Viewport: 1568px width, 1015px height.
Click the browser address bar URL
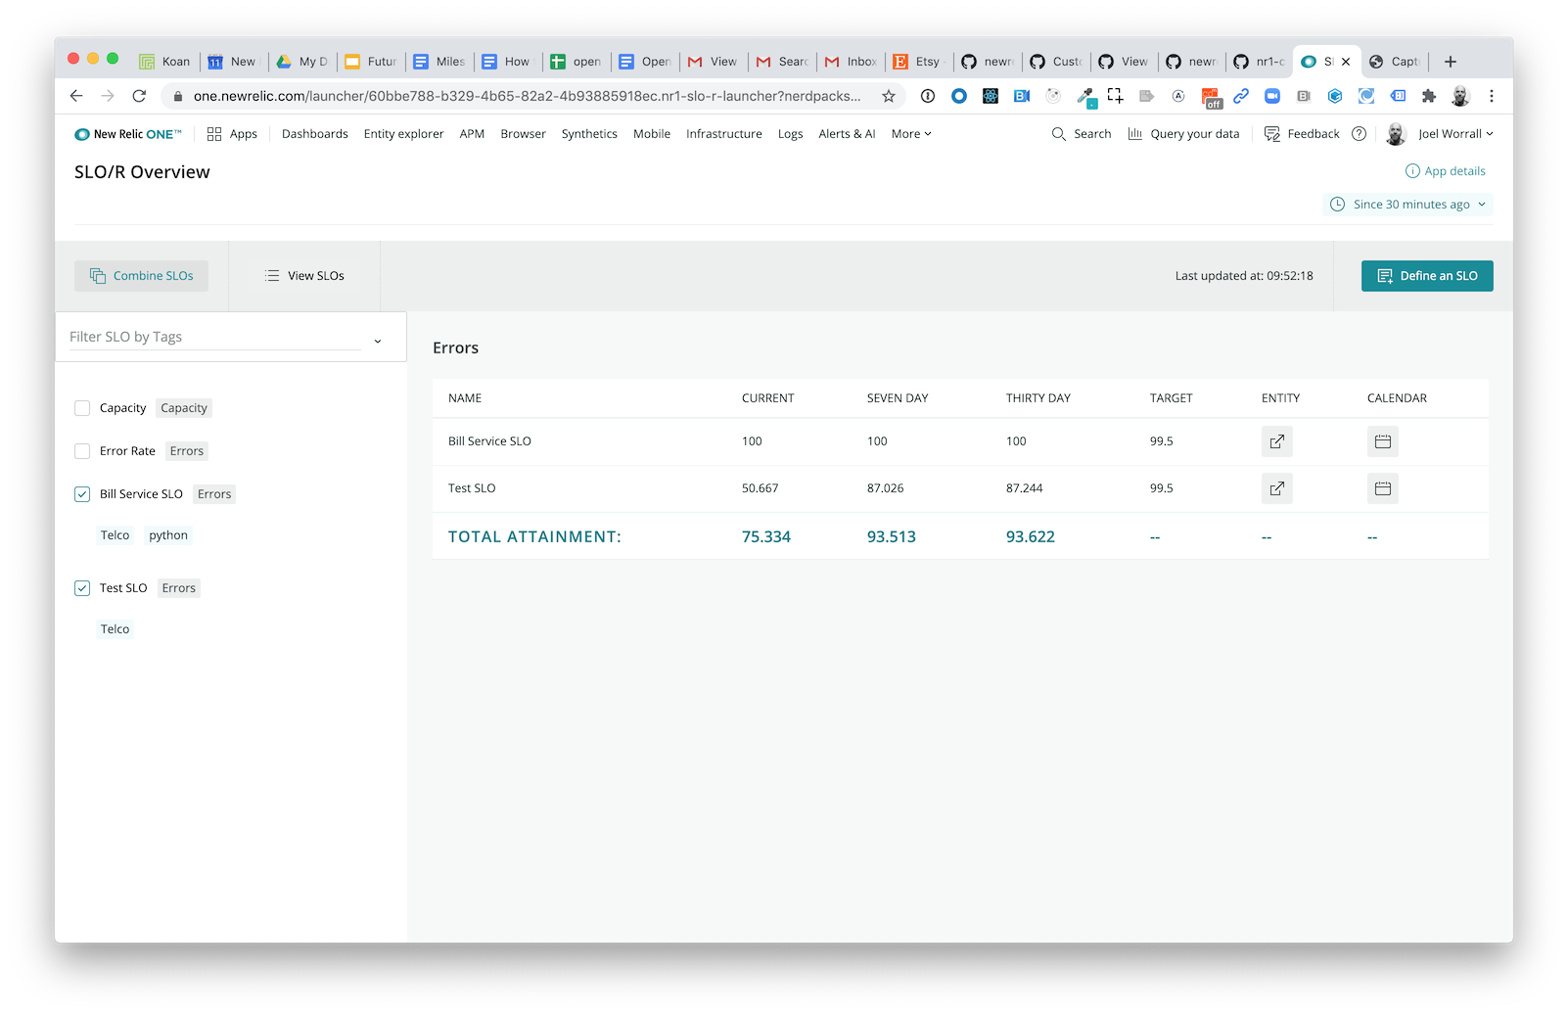point(527,96)
